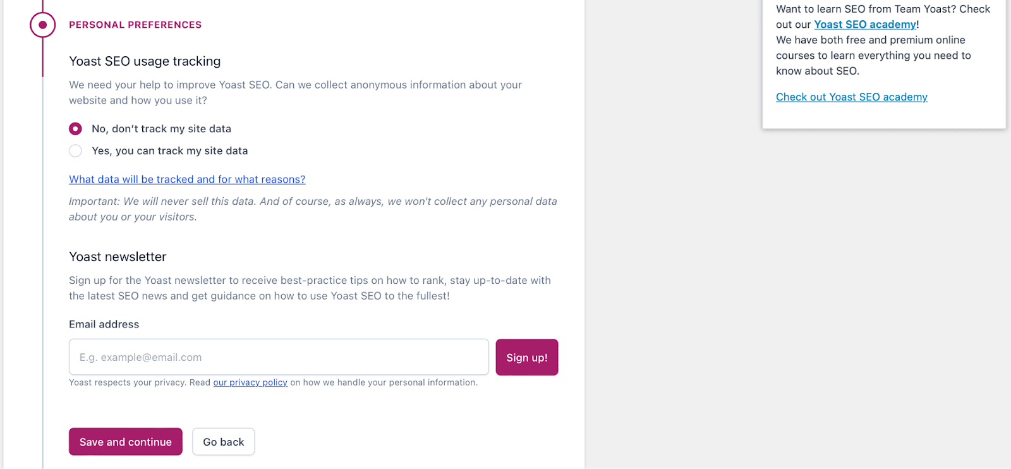The image size is (1011, 469).
Task: Click the "Go back" button
Action: (x=223, y=441)
